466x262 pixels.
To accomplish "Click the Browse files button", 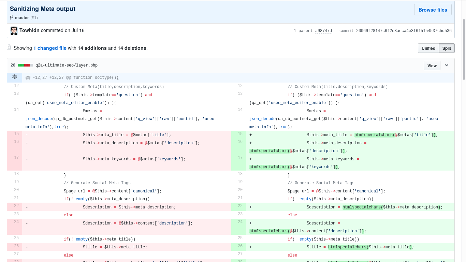I will point(433,10).
